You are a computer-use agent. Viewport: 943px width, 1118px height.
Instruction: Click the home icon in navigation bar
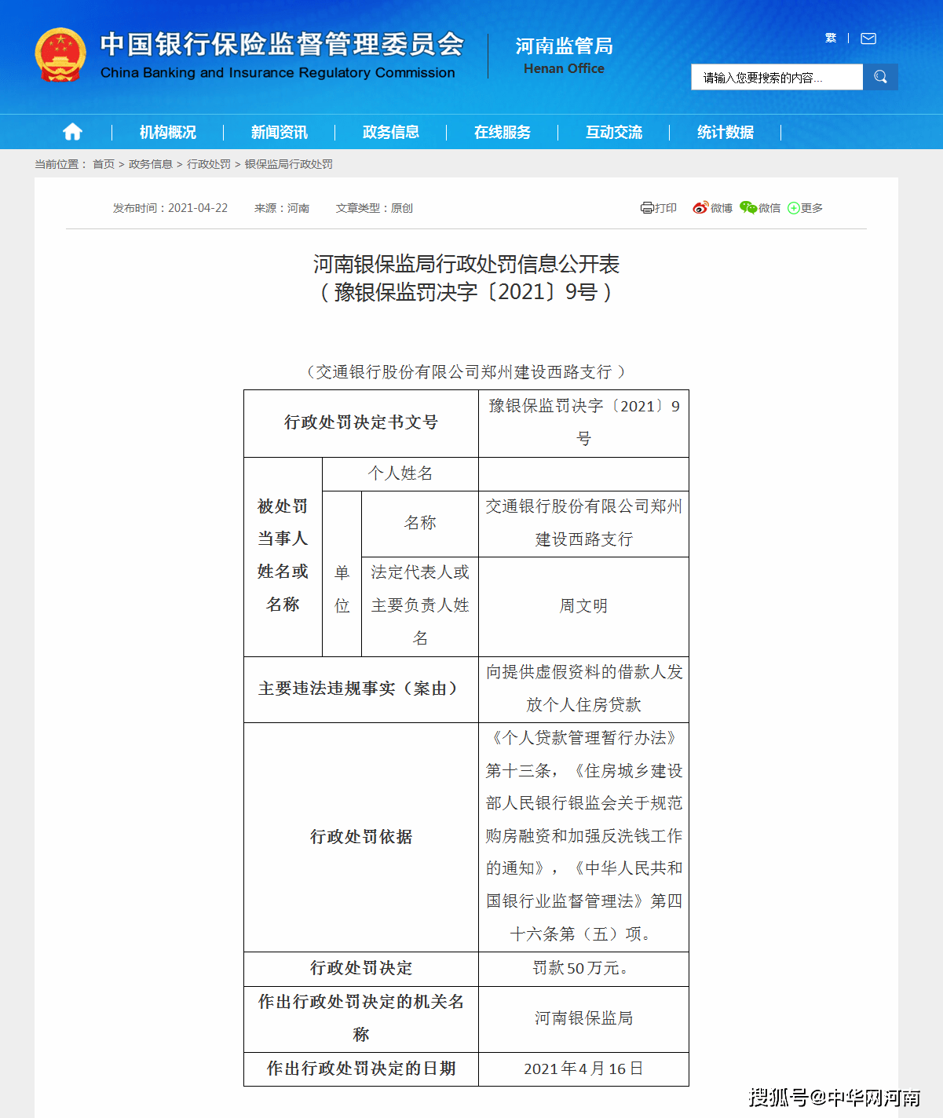point(72,132)
